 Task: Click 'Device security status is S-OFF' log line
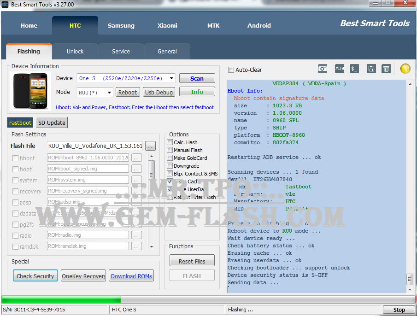tap(277, 275)
